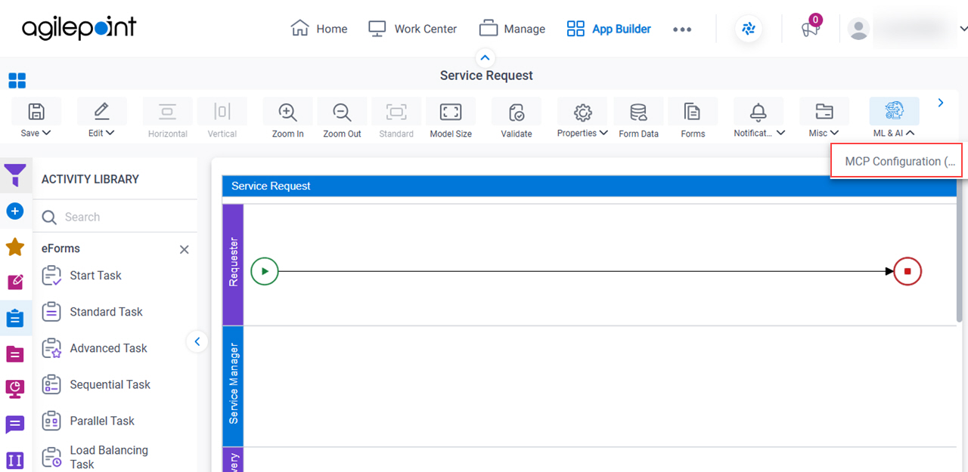Select the Service Manager swimlane header
The height and width of the screenshot is (472, 968).
click(x=233, y=386)
